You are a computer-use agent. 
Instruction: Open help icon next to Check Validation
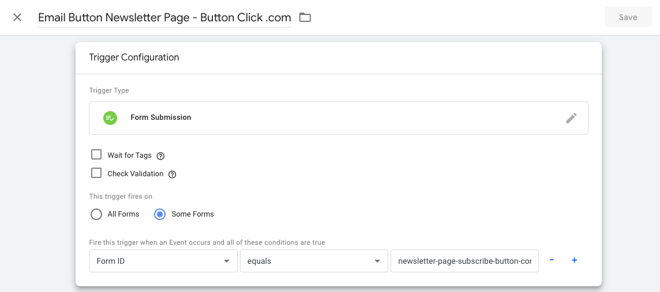tap(172, 175)
